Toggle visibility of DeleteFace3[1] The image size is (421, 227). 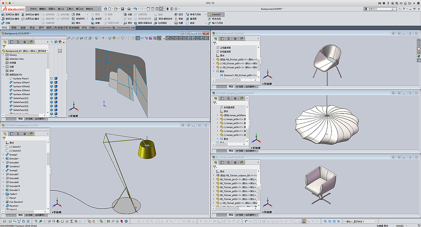tap(52, 98)
